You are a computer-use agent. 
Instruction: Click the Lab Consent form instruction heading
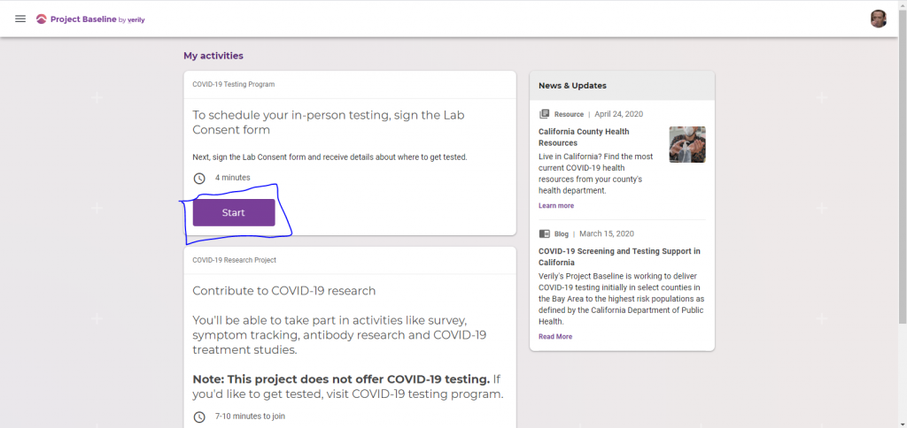coord(329,122)
